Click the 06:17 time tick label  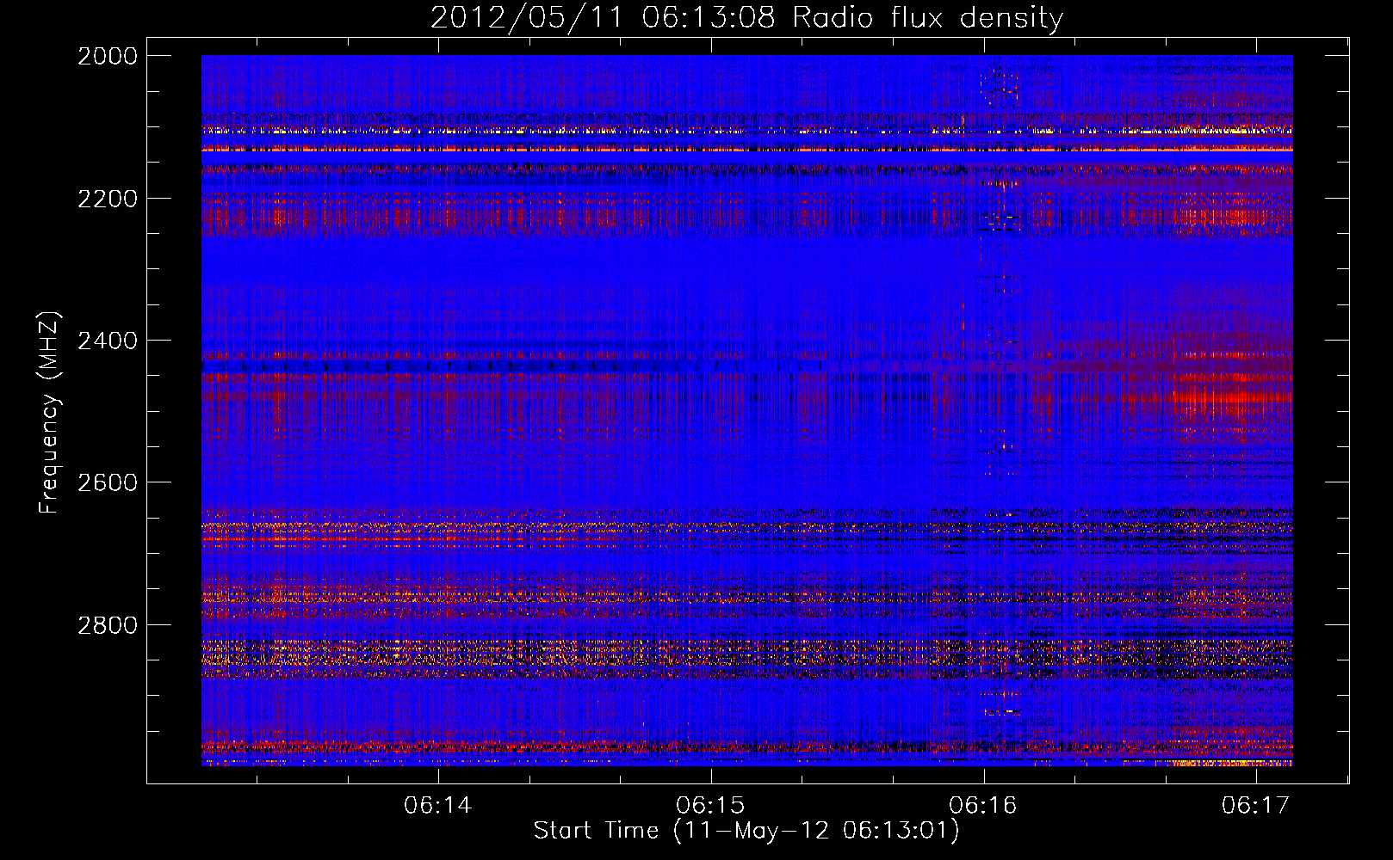[1256, 806]
